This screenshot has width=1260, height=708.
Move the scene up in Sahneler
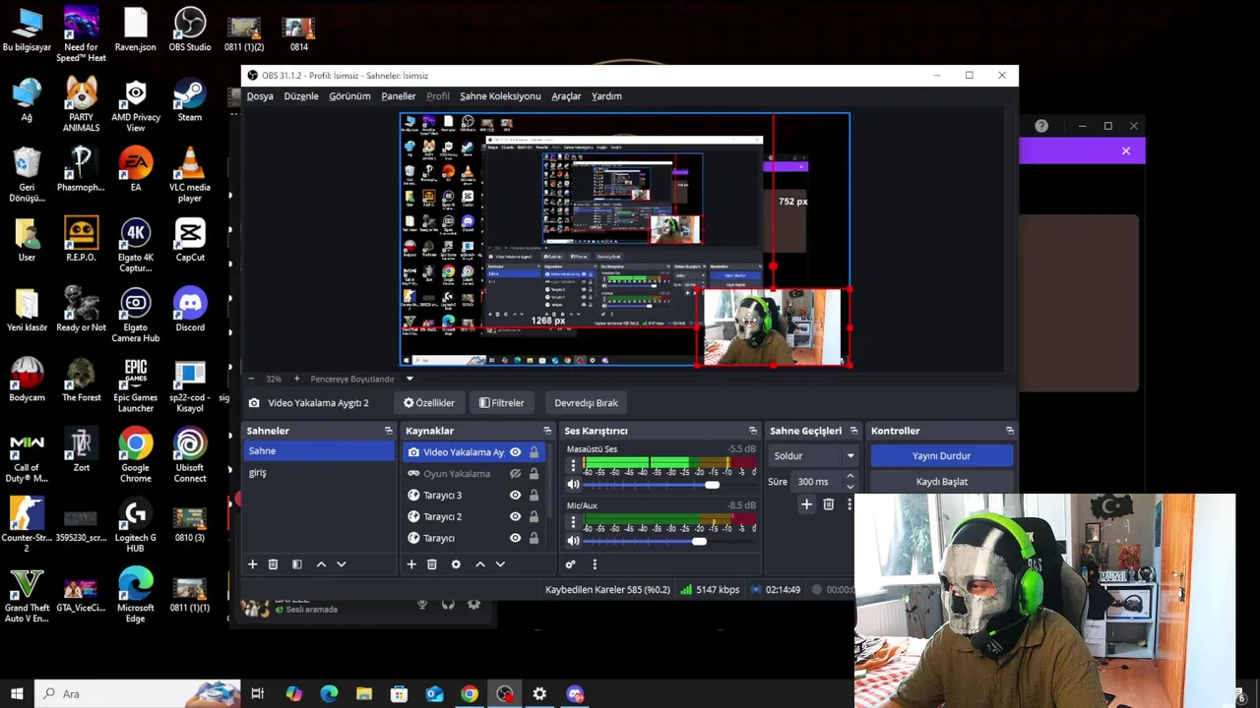click(x=321, y=564)
